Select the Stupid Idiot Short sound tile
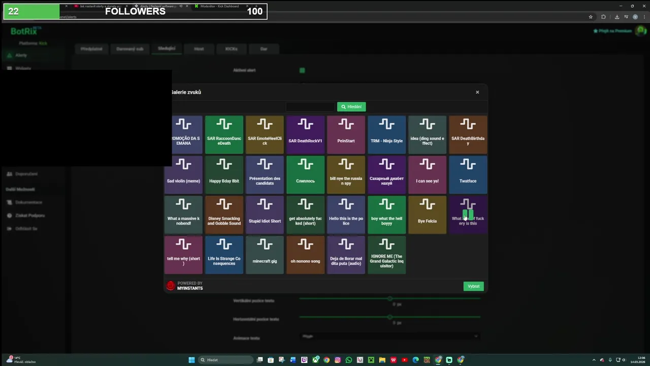Image resolution: width=650 pixels, height=366 pixels. 265,215
